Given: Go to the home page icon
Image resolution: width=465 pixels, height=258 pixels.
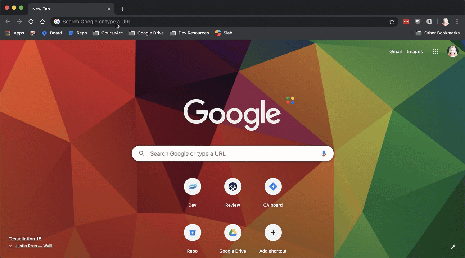Looking at the screenshot, I should [x=42, y=22].
